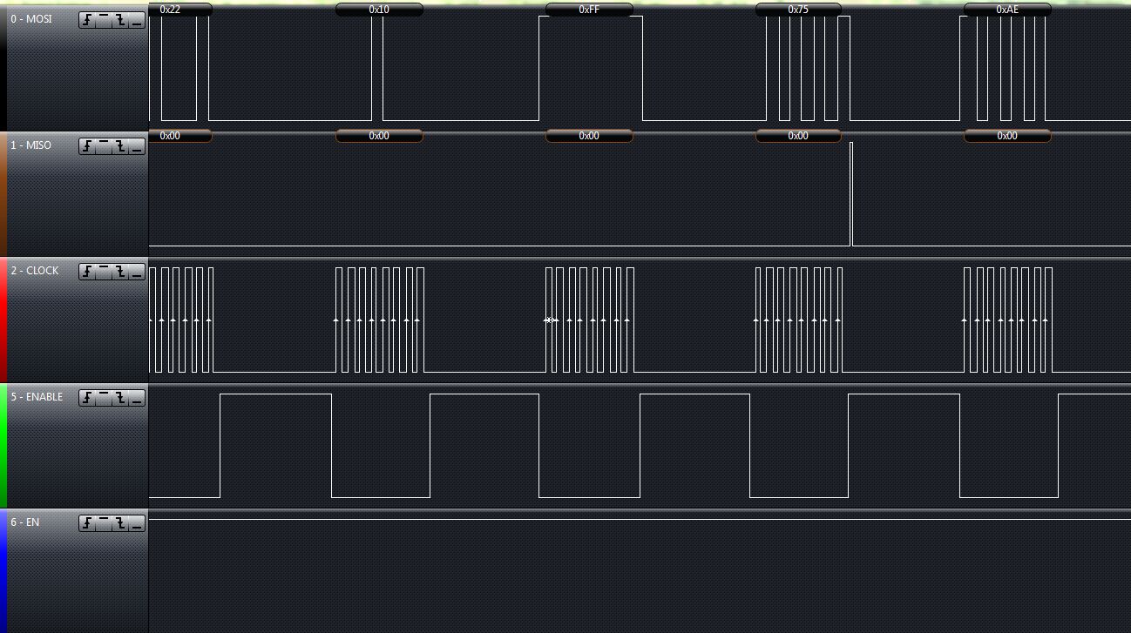The height and width of the screenshot is (633, 1131).
Task: Set falling edge trigger on ENABLE channel
Action: click(120, 398)
